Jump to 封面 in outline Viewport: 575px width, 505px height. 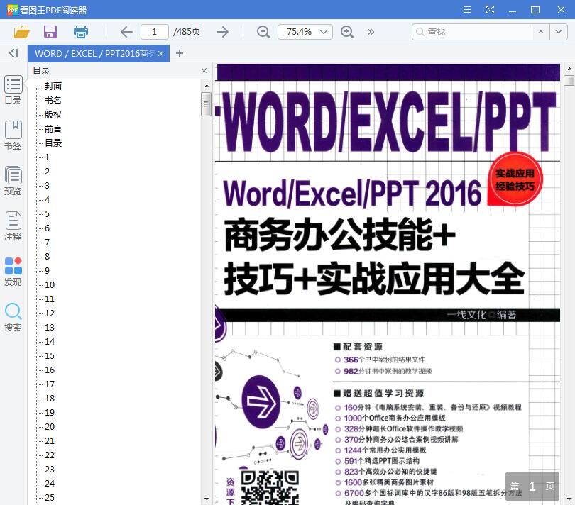point(53,86)
